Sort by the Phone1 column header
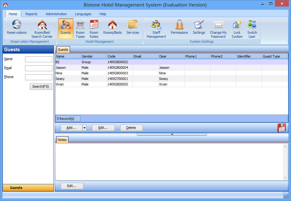The width and height of the screenshot is (291, 201). 197,56
